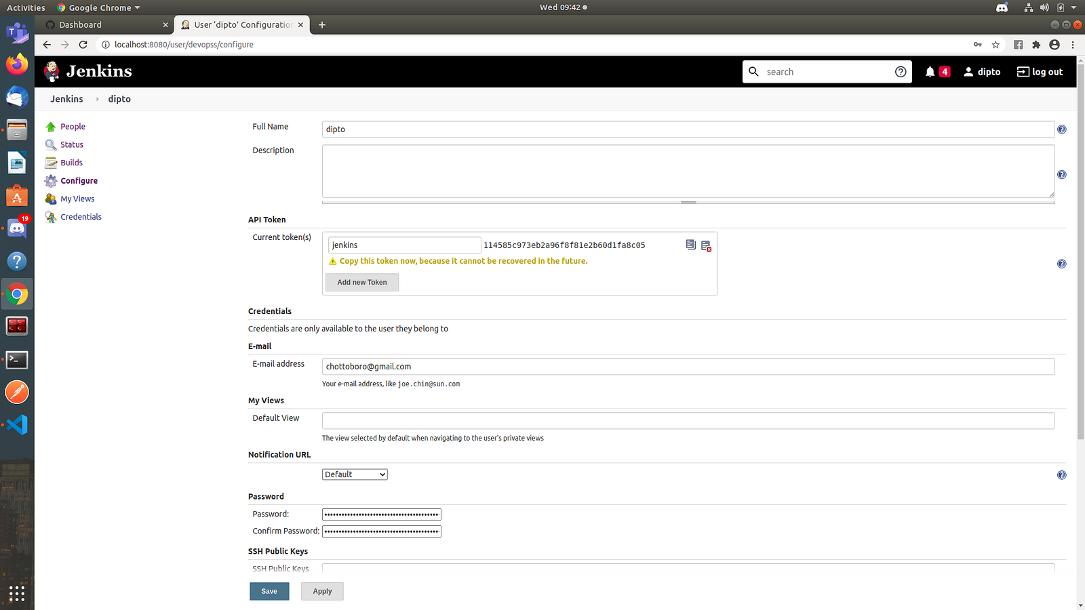
Task: Click the Status magnifier icon in sidebar
Action: (51, 144)
